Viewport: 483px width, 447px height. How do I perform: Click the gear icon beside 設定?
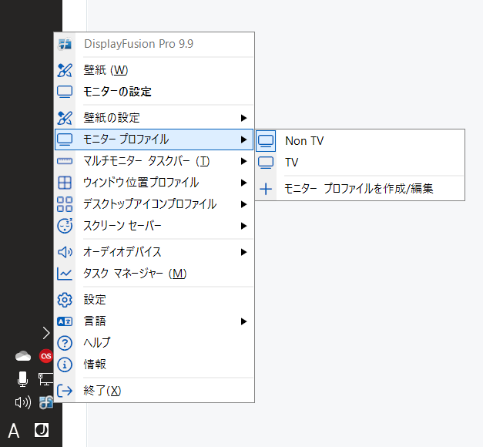[65, 300]
